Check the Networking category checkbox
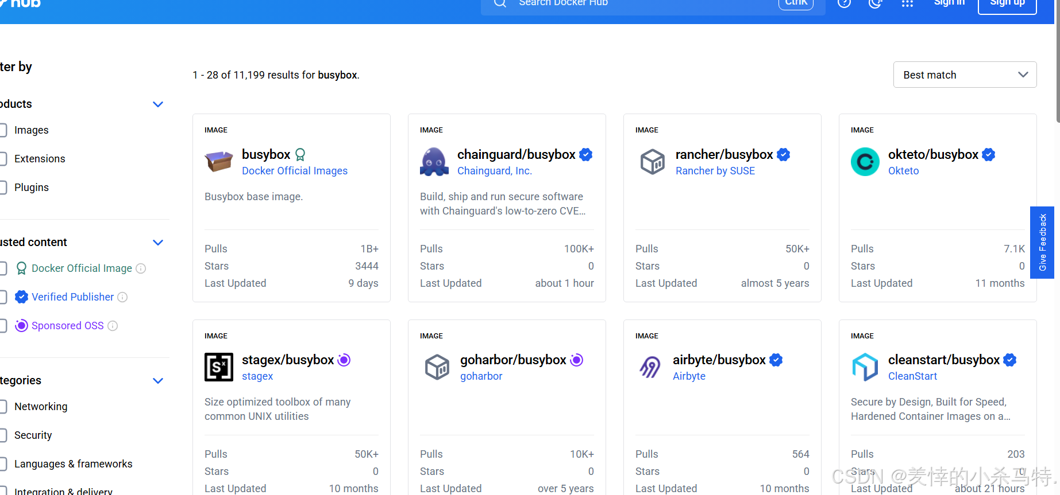Image resolution: width=1060 pixels, height=495 pixels. 3,407
